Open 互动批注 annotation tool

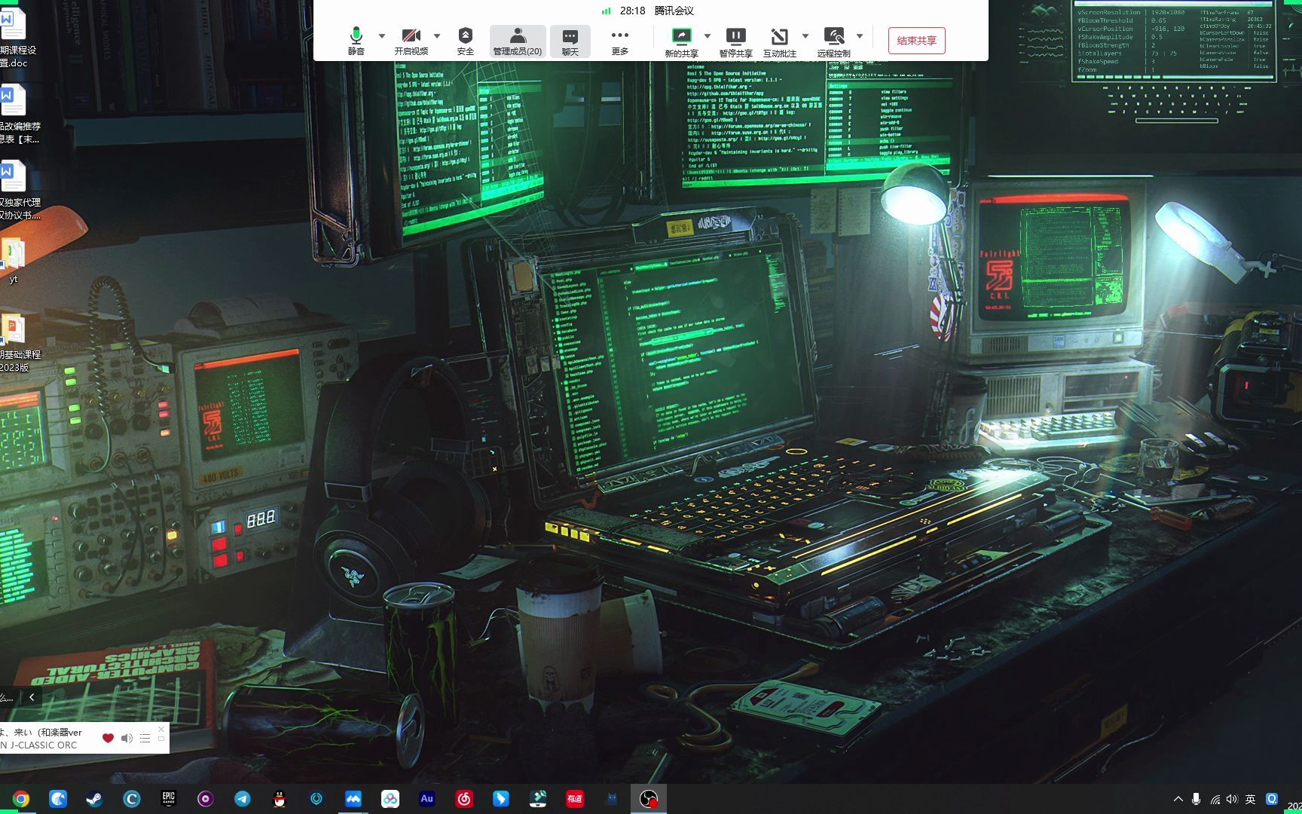click(x=780, y=41)
